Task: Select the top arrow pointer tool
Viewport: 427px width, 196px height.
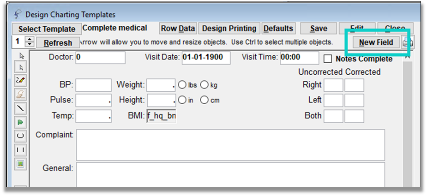Action: (x=21, y=56)
